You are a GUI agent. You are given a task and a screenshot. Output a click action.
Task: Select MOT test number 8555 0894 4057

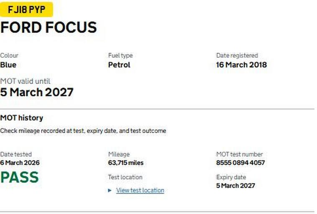tap(240, 163)
